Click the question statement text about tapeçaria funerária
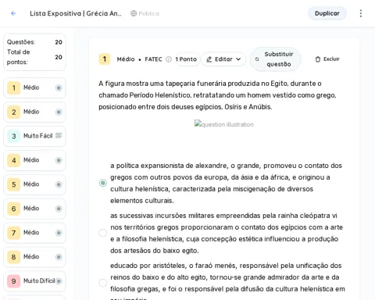The height and width of the screenshot is (300, 375). pos(217,95)
